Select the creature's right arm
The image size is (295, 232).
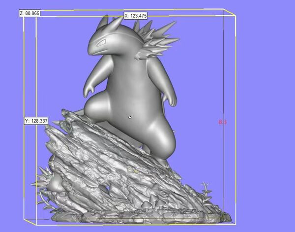click(171, 94)
